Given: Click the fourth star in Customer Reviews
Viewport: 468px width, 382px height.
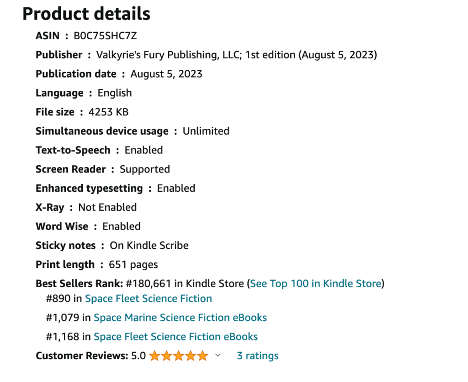Looking at the screenshot, I should (190, 356).
